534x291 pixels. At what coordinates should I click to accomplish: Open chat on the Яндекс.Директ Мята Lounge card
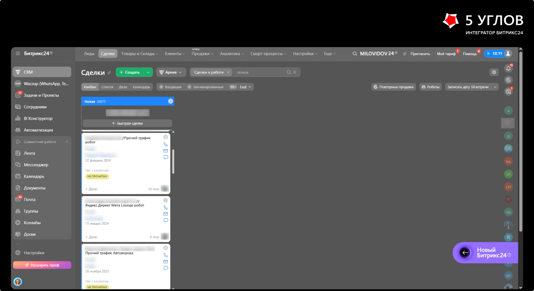[166, 220]
